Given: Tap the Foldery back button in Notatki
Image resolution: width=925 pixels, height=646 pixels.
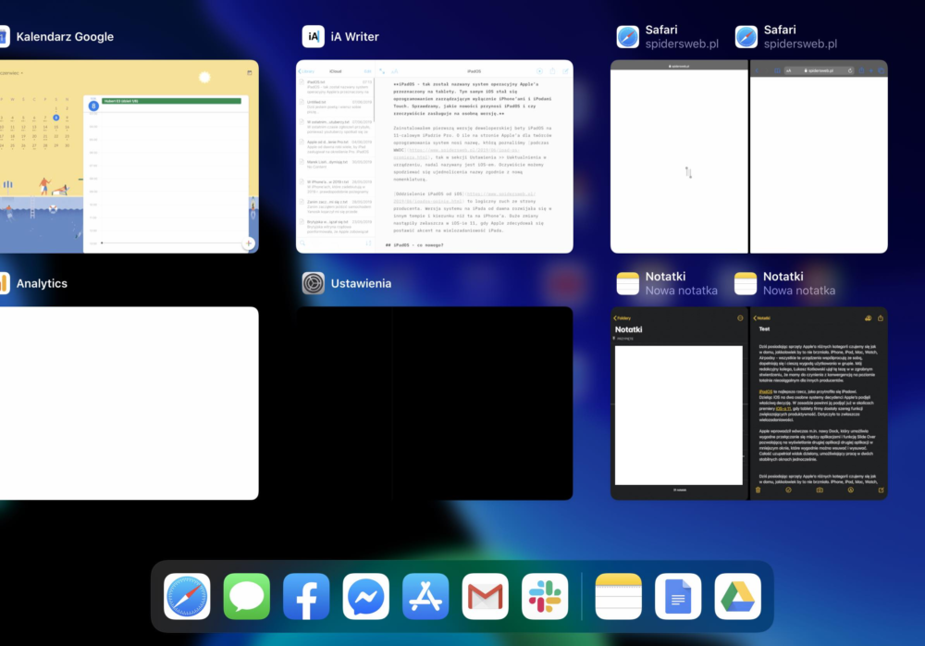Looking at the screenshot, I should (622, 318).
